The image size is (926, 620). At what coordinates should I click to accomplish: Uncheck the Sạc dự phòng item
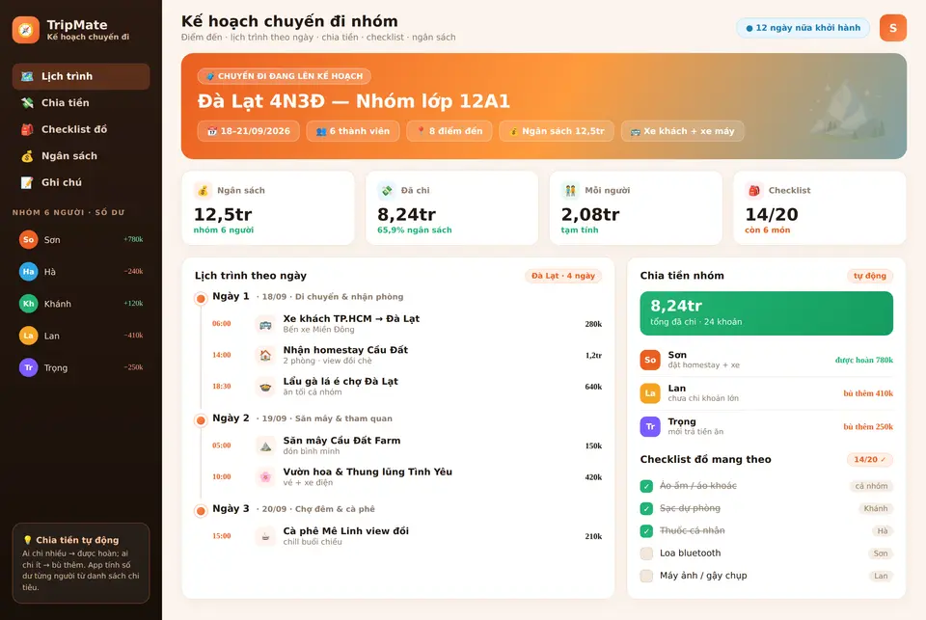pyautogui.click(x=646, y=508)
